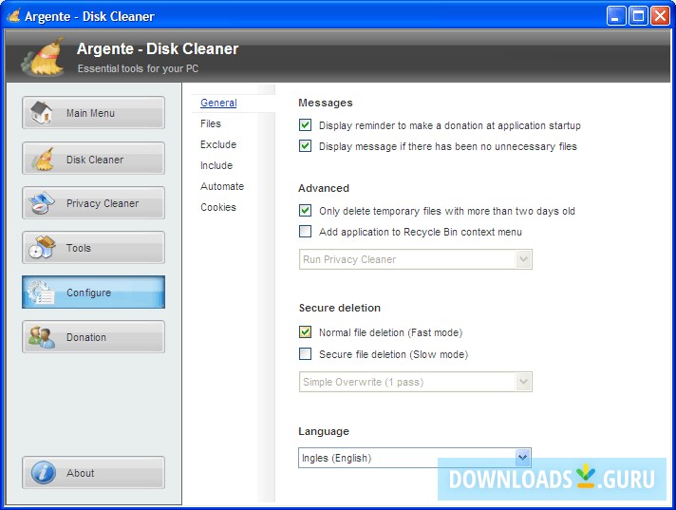Viewport: 676px width, 510px height.
Task: Click the blue info icon on About
Action: click(43, 473)
